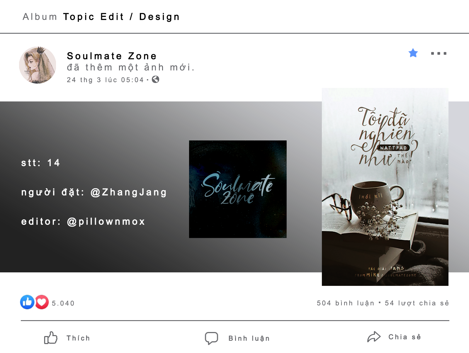Click the blue star favorite icon

click(413, 53)
